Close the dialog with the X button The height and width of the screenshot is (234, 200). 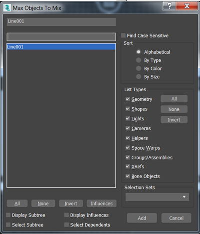pos(187,6)
